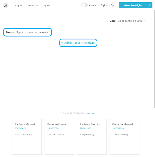Open the Ajuda menu
The width and height of the screenshot is (155, 157).
pos(47,5)
